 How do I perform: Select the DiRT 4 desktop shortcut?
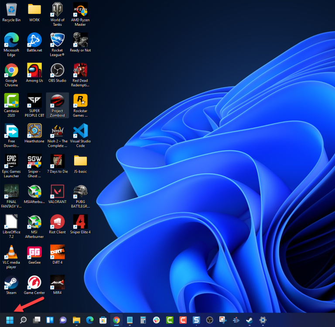click(57, 255)
